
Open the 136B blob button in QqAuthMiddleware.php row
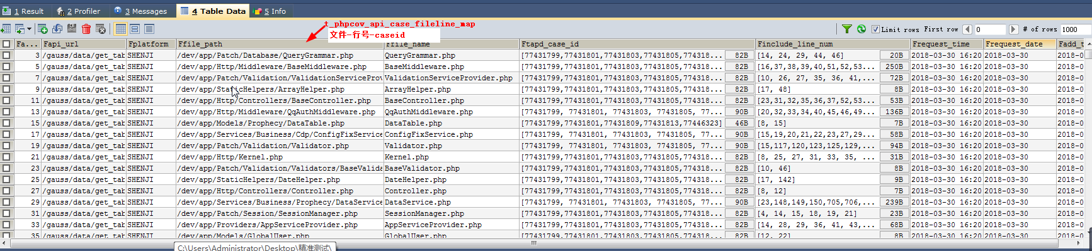[894, 112]
